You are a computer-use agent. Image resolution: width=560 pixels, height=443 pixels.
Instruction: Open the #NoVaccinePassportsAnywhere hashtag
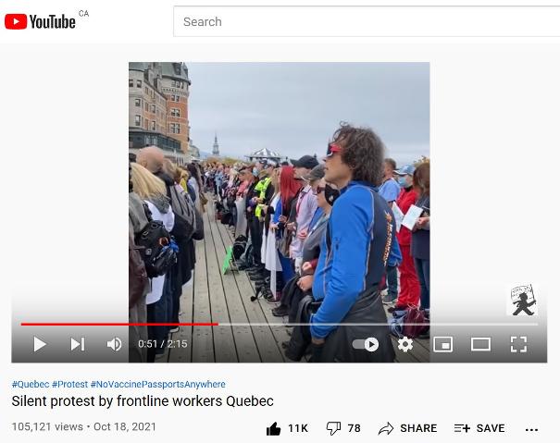point(158,384)
